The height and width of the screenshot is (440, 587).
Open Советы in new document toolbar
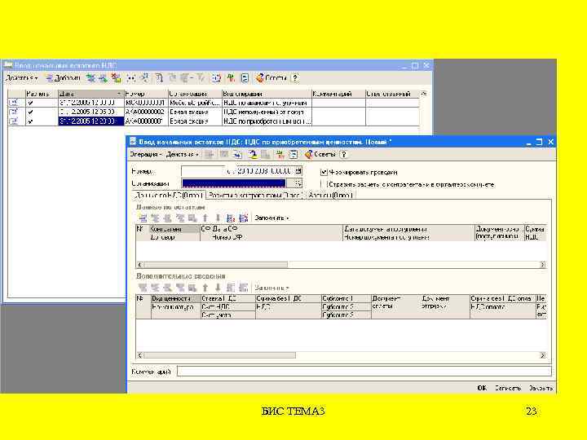tap(320, 155)
